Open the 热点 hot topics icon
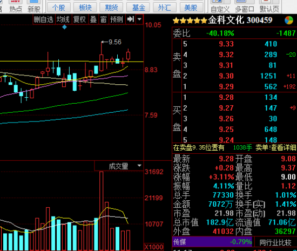 (16, 6)
